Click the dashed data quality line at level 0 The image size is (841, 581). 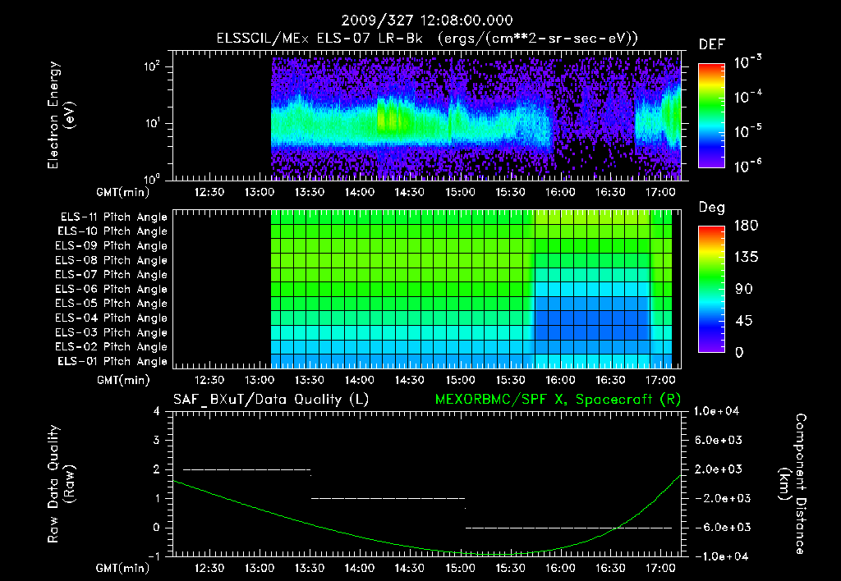coord(568,528)
